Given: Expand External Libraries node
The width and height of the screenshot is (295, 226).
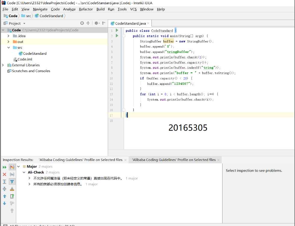Looking at the screenshot, I should (3, 65).
